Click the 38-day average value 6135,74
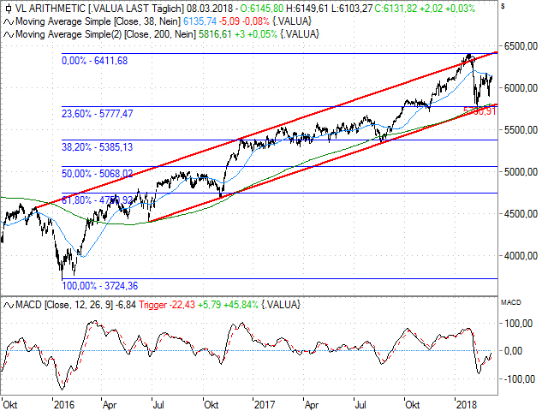 tap(200, 21)
